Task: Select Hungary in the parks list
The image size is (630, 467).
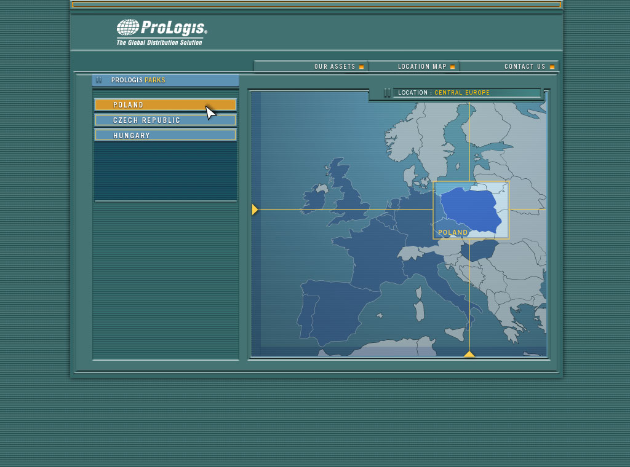Action: pos(165,135)
